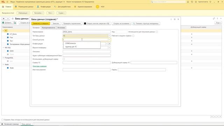The height and width of the screenshot is (126, 224).
Task: Click Записать и закрыть button
Action: [x=41, y=23]
